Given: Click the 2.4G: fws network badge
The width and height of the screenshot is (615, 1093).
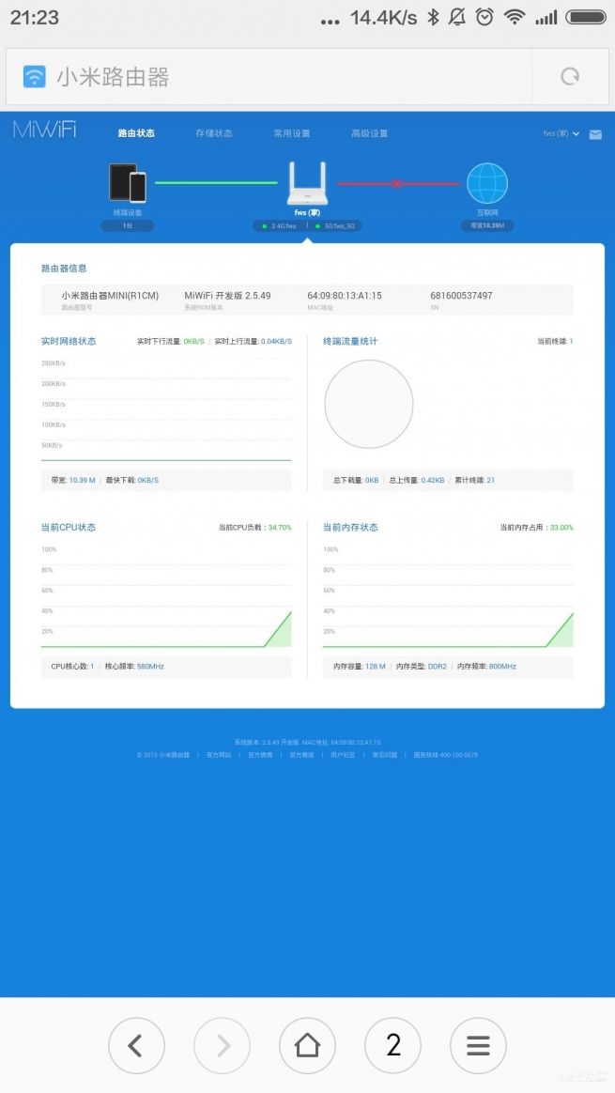Looking at the screenshot, I should pyautogui.click(x=281, y=226).
